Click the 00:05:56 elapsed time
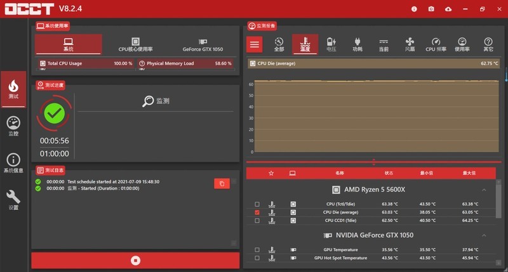508x272 pixels. pyautogui.click(x=54, y=141)
